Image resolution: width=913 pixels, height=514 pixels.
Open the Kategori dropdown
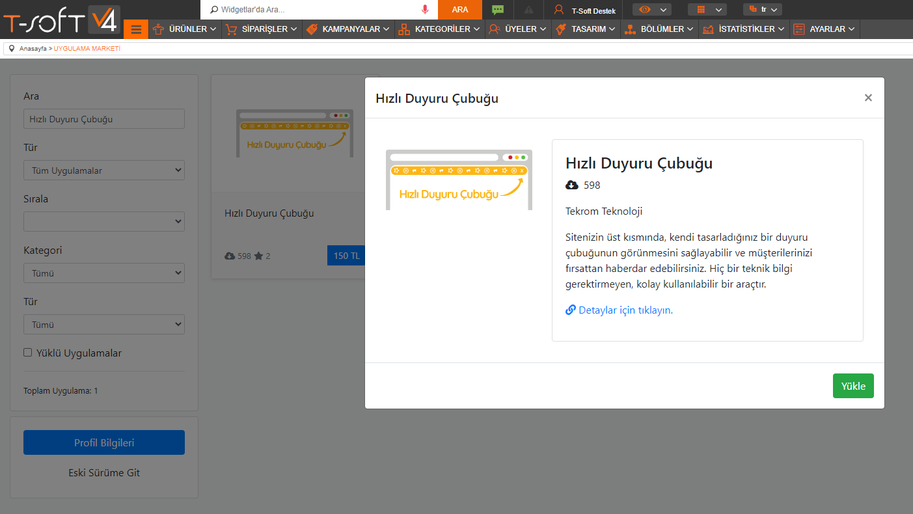(x=104, y=273)
